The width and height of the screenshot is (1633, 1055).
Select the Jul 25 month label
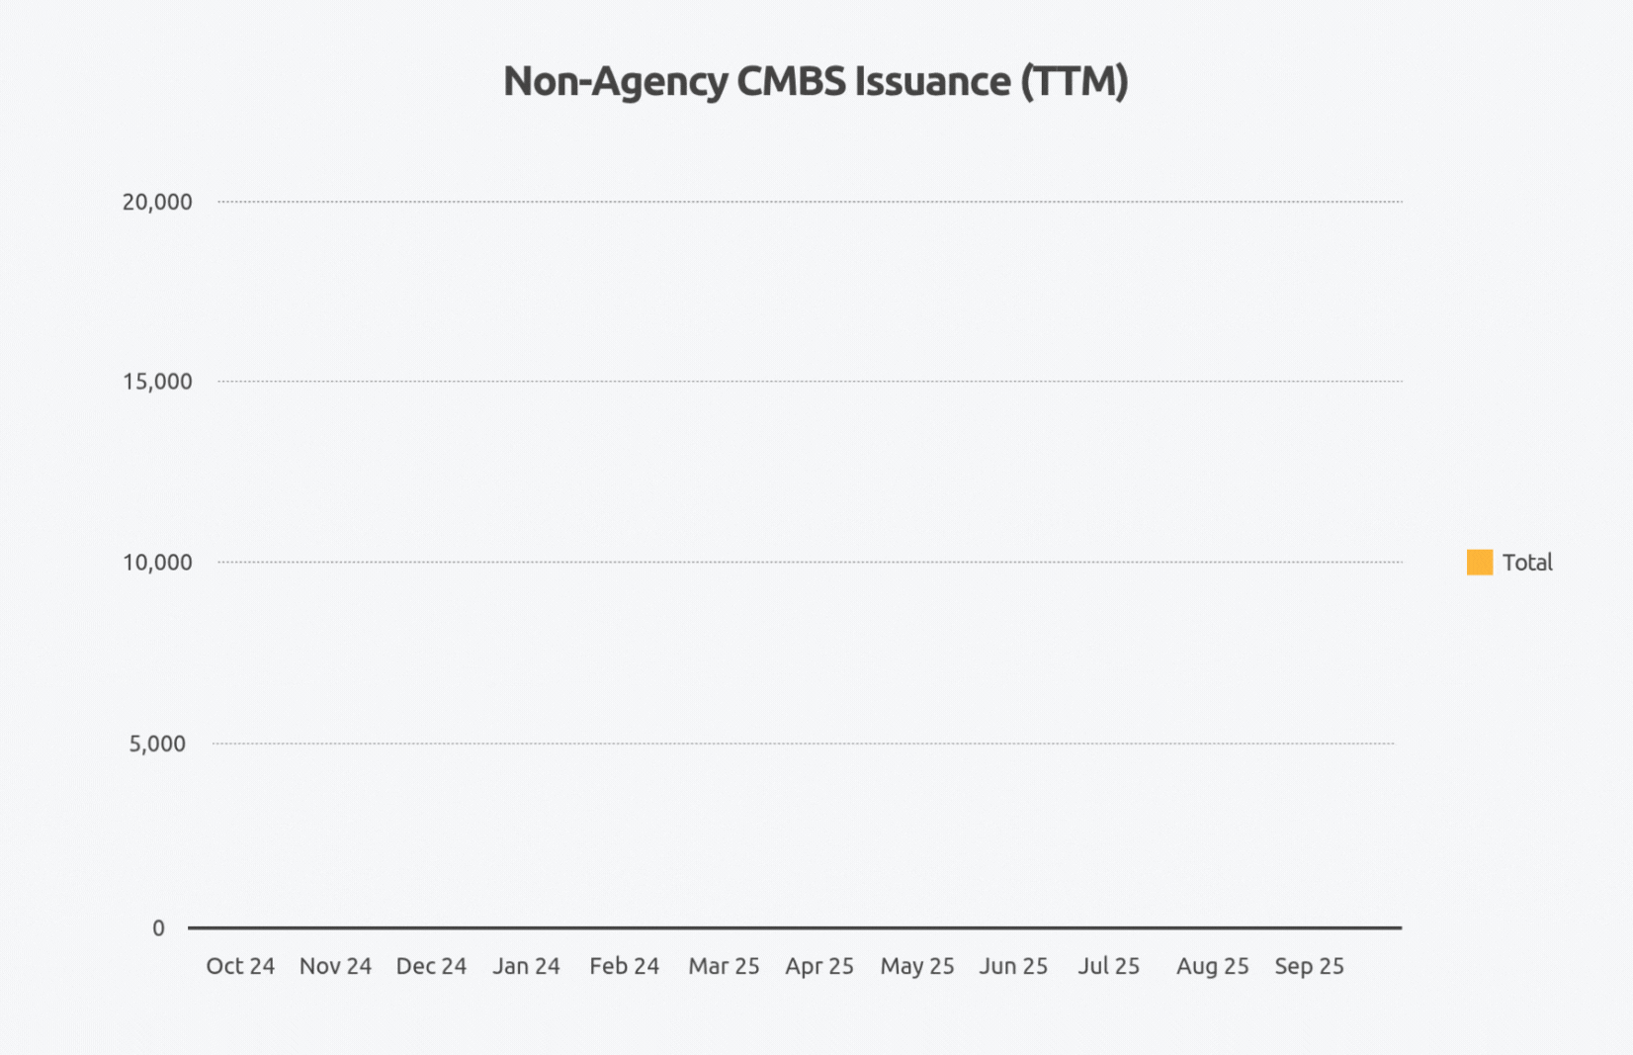pos(1108,966)
